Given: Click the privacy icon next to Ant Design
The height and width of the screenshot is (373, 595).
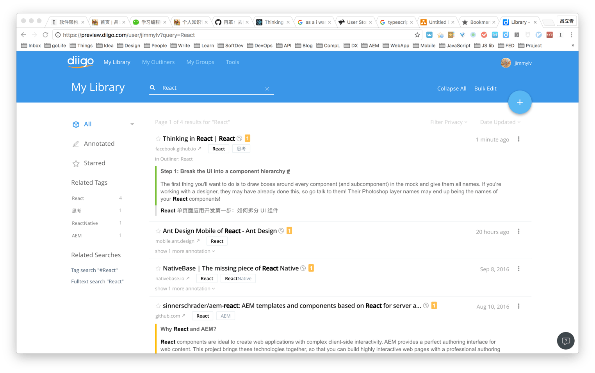Looking at the screenshot, I should pyautogui.click(x=281, y=231).
